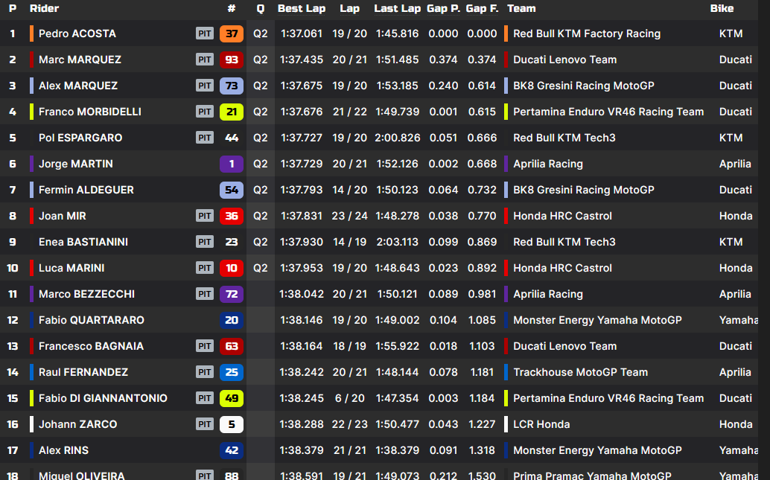The width and height of the screenshot is (770, 480).
Task: Click the Last Lap column header
Action: coord(397,8)
